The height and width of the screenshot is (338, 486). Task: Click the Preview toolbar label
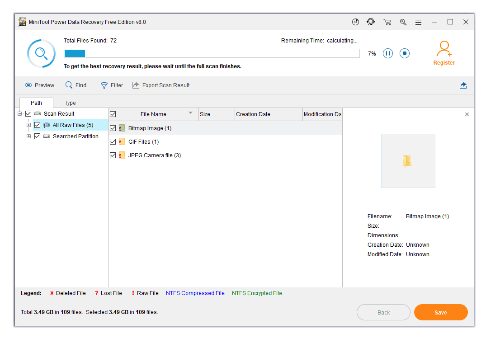tap(44, 85)
